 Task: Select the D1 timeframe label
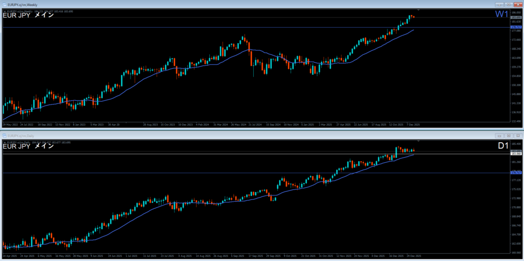click(503, 146)
